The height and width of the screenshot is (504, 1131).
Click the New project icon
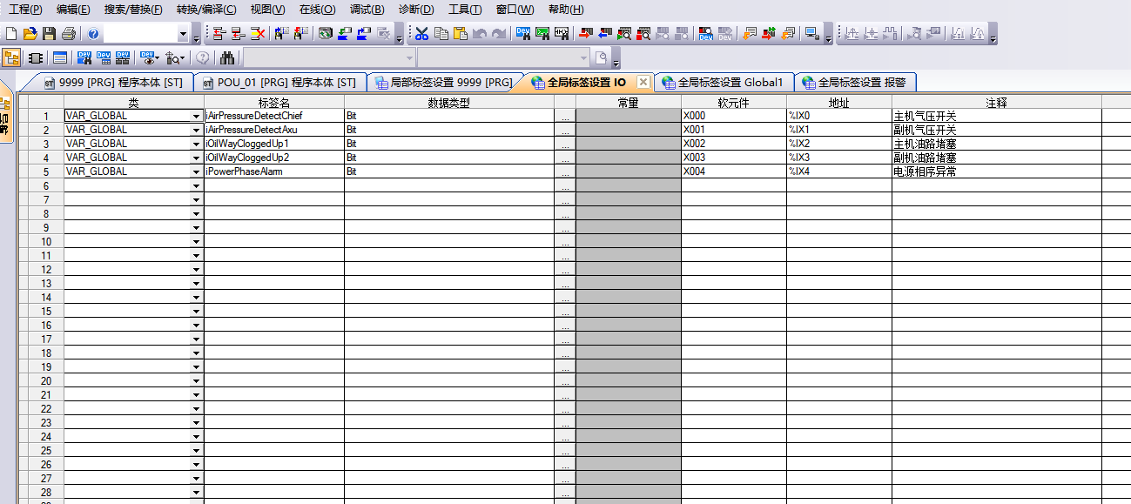click(x=11, y=34)
